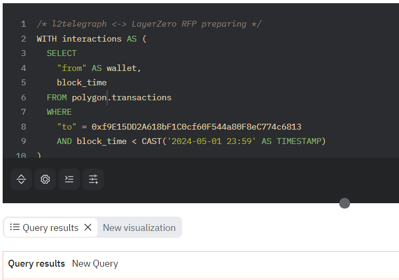The height and width of the screenshot is (280, 399).
Task: Click the '2024-05-01 23:59' date string
Action: click(x=211, y=141)
